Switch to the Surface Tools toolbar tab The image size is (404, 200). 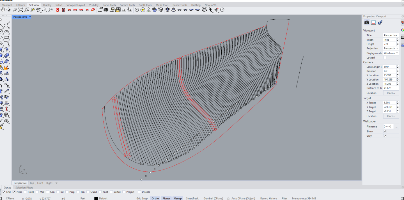click(127, 5)
